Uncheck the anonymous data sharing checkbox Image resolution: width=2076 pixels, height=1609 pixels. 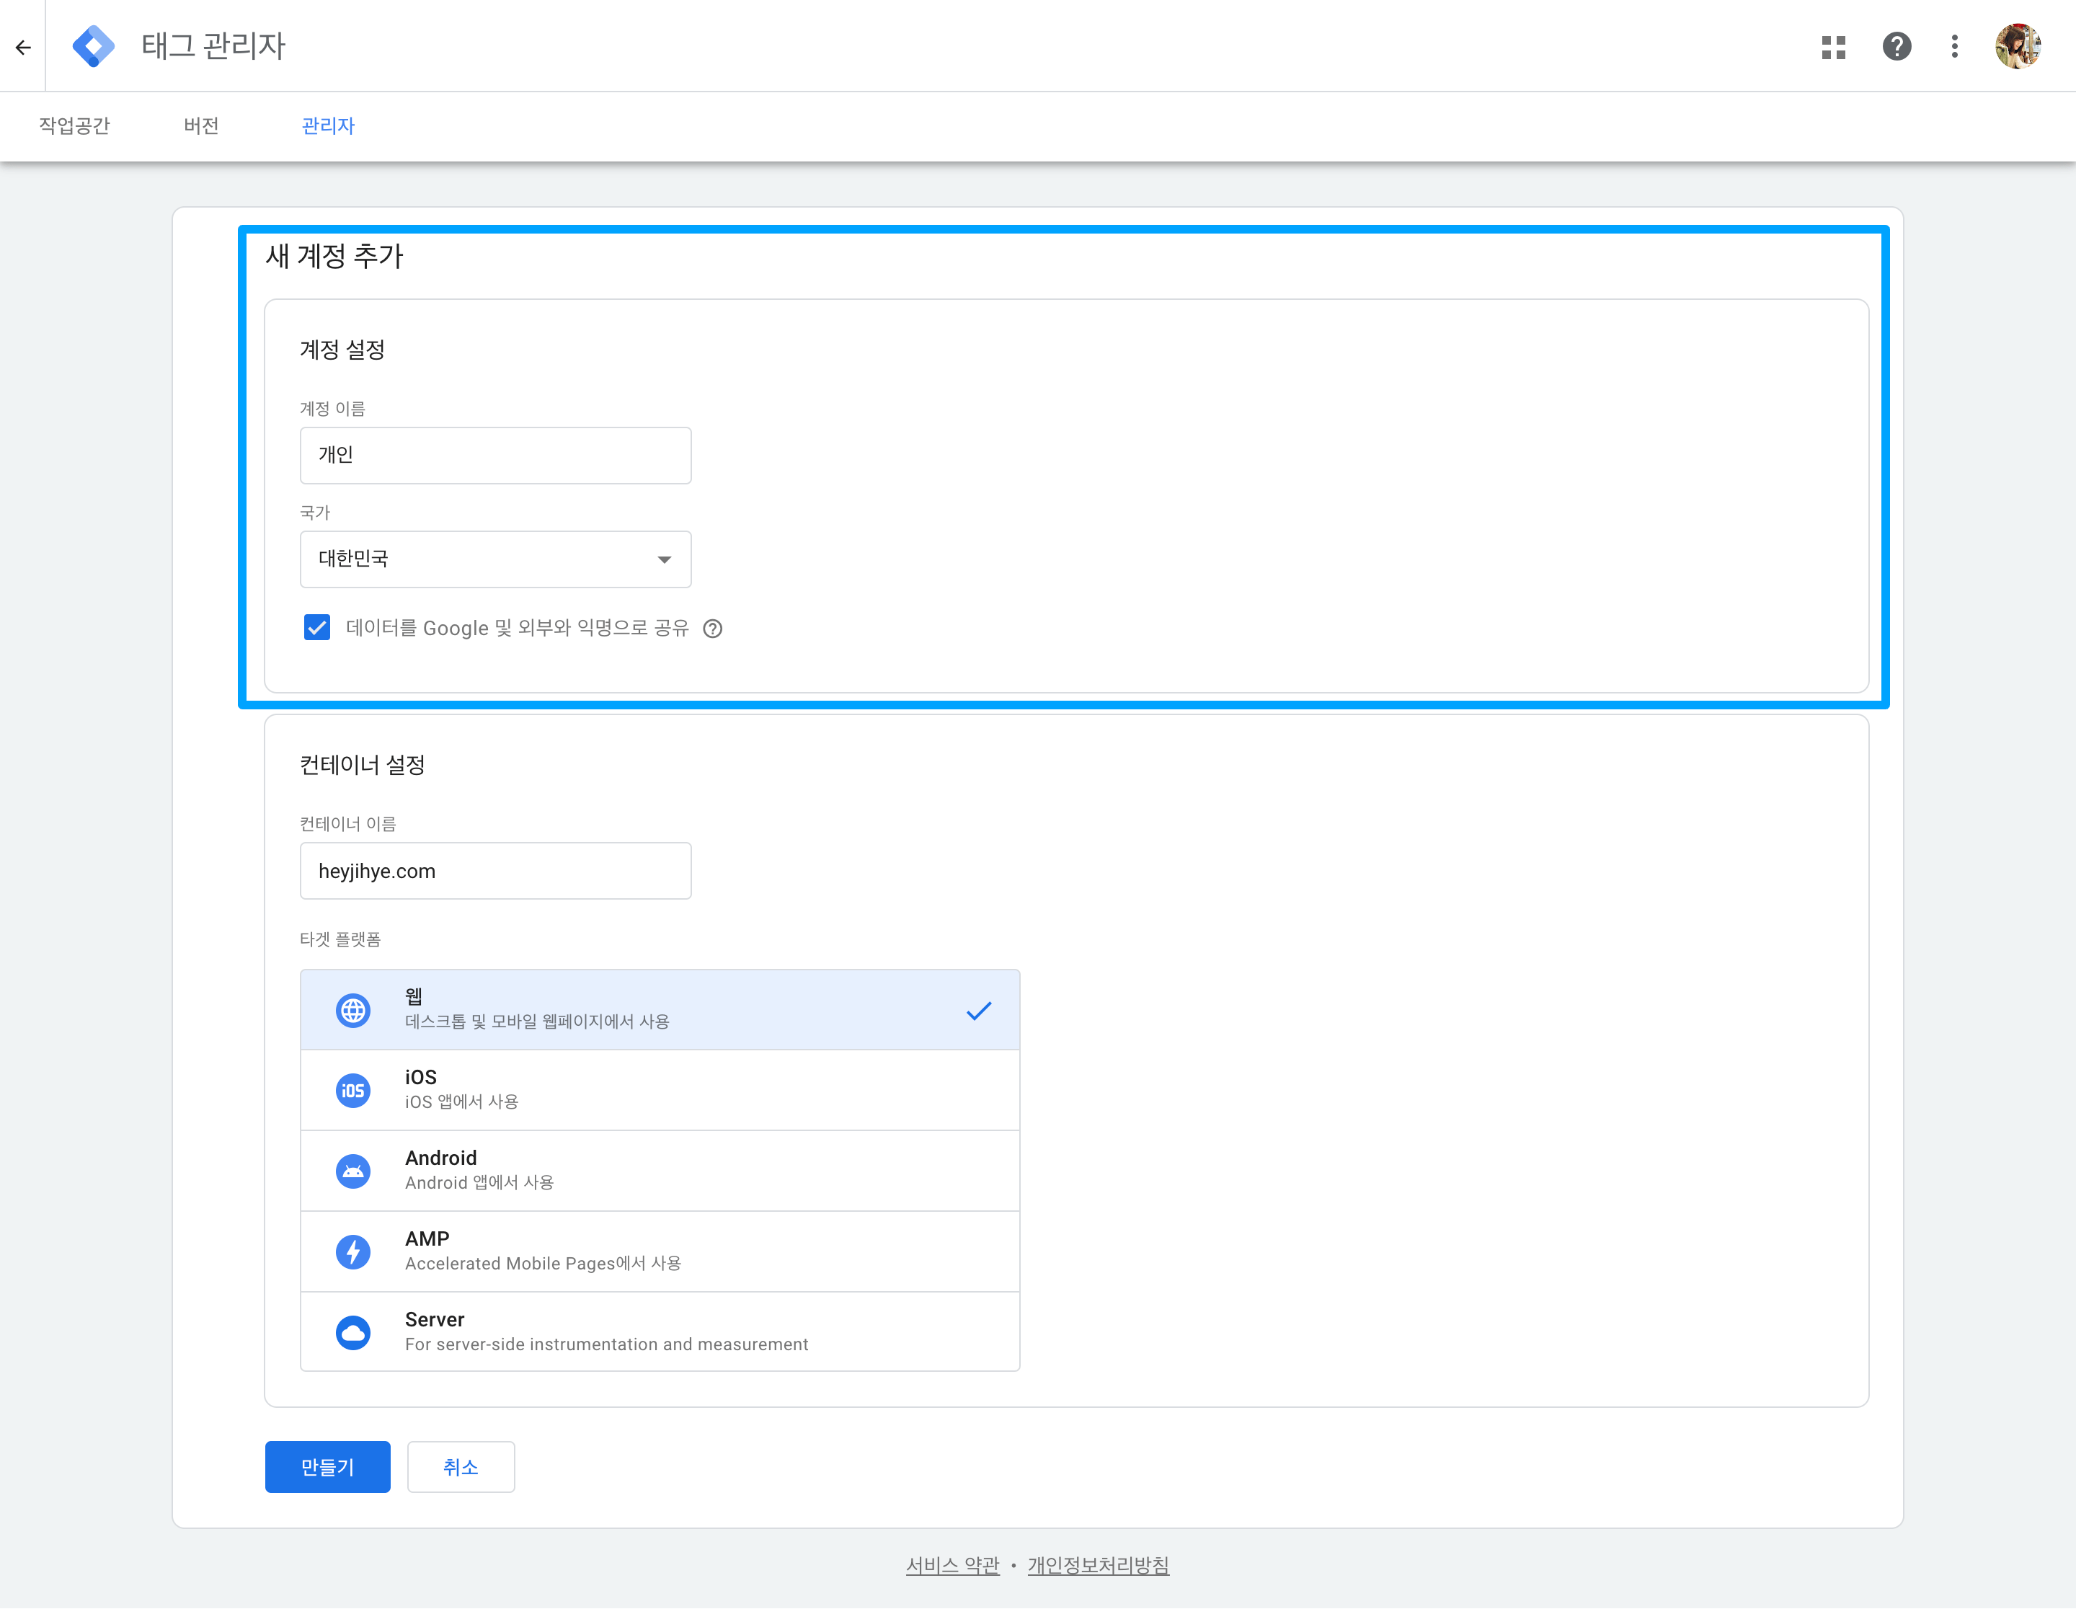pos(316,627)
